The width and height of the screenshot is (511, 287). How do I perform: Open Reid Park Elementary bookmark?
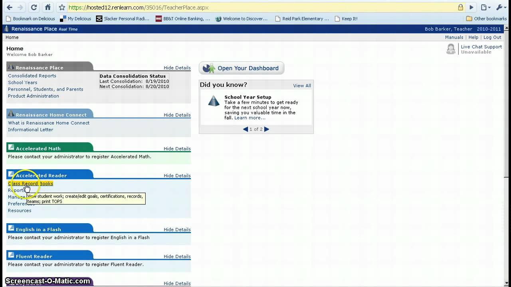point(302,19)
